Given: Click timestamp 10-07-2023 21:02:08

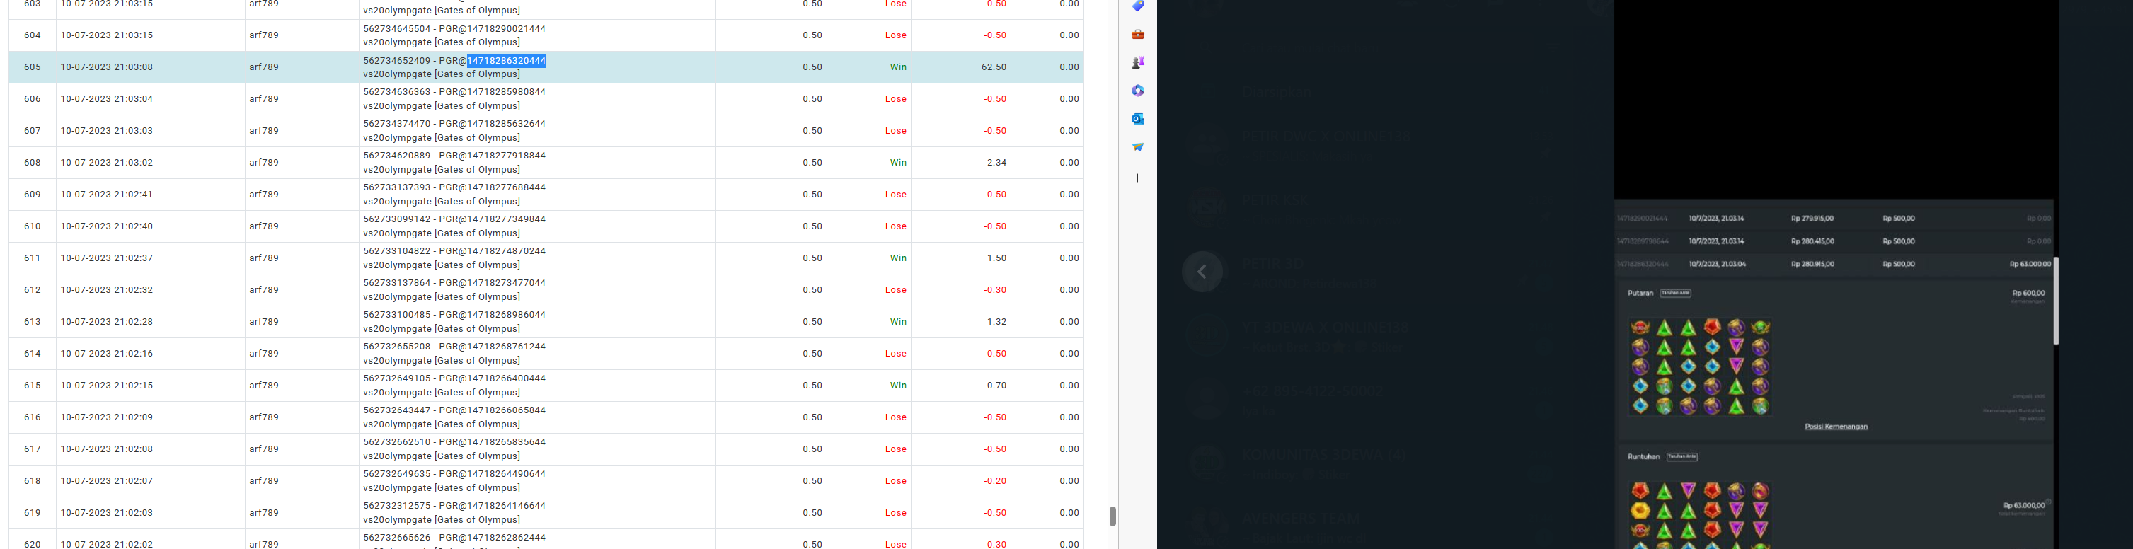Looking at the screenshot, I should coord(107,450).
